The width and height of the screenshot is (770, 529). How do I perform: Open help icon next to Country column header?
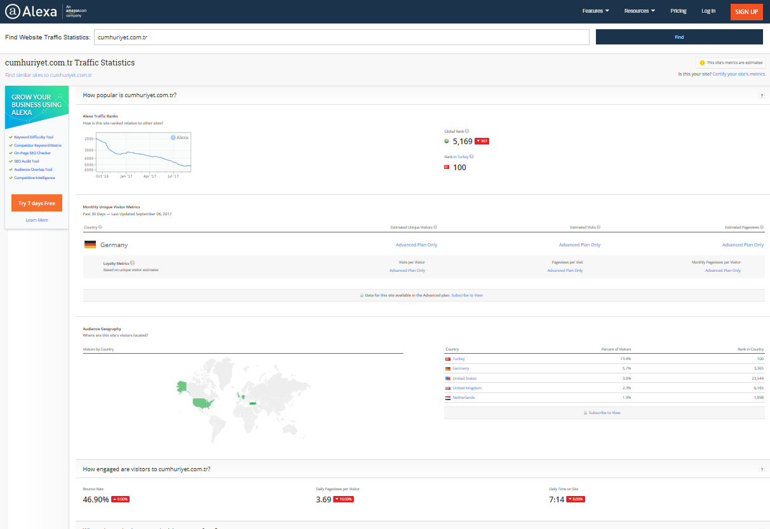click(x=100, y=227)
